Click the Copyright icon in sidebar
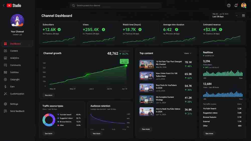Screen dimensions: 251x141 (6, 79)
